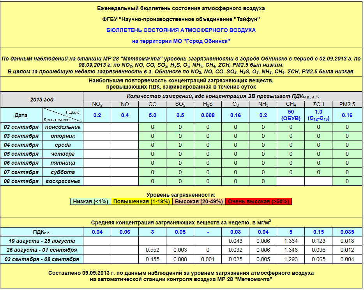Select the yellow 'Повышенная (1-19%)' legend box
This screenshot has height=290, width=364.
point(142,201)
